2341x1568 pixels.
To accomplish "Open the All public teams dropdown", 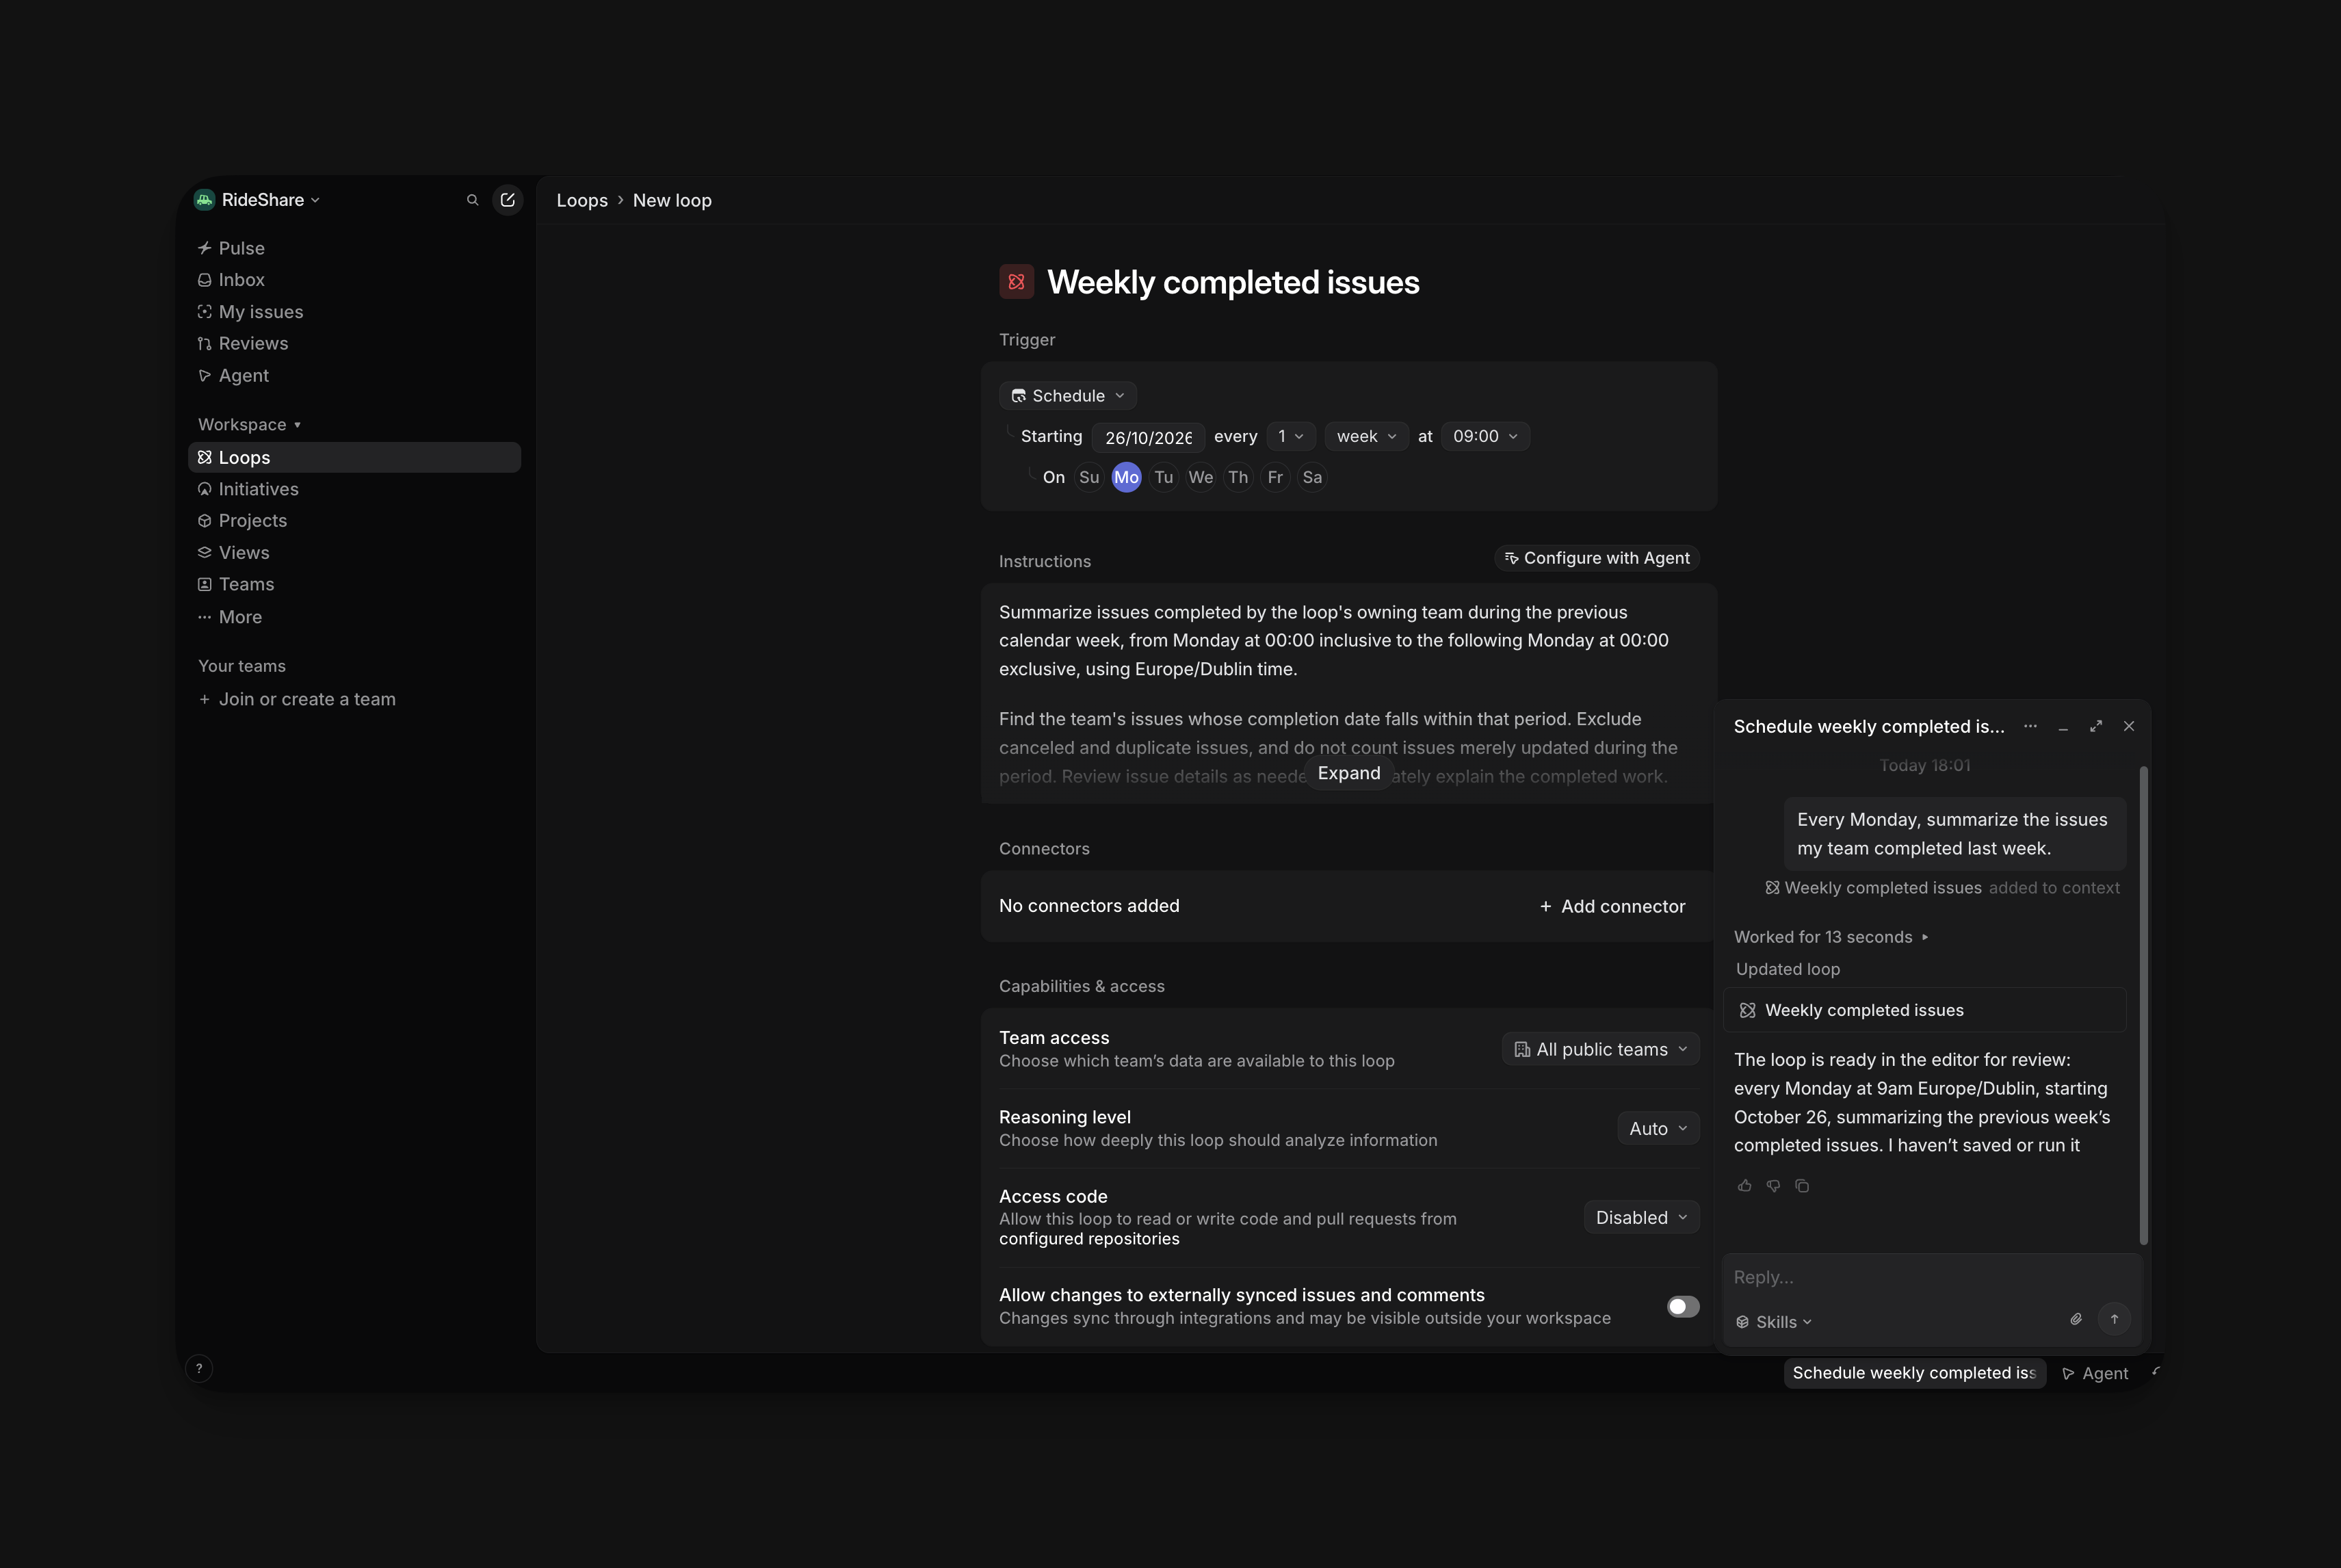I will [x=1600, y=1049].
